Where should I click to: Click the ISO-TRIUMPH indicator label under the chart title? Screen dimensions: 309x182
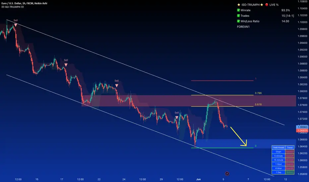[x=13, y=7]
